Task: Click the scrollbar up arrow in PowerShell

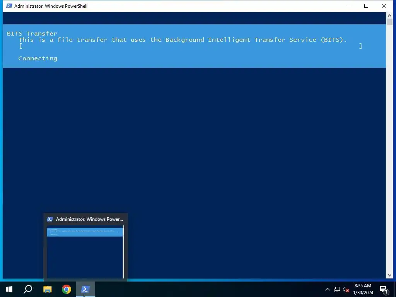Action: [x=389, y=15]
